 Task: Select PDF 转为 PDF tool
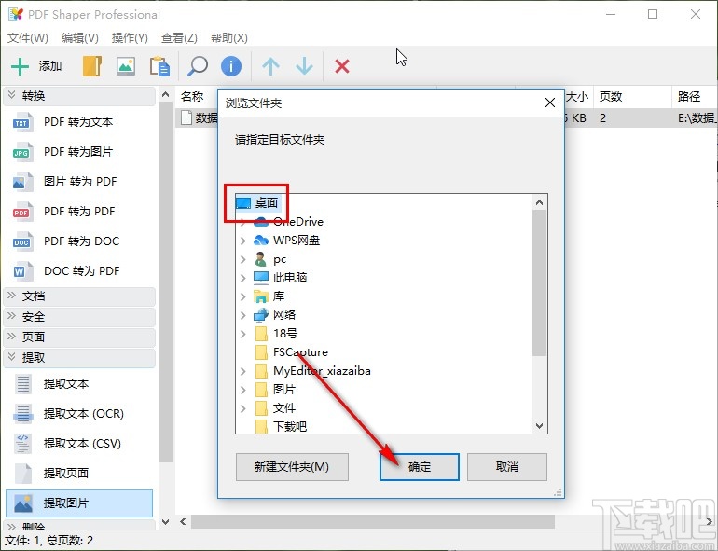pos(78,212)
